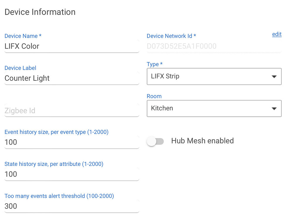The width and height of the screenshot is (300, 220).
Task: Click the Too many events threshold field
Action: tap(72, 206)
